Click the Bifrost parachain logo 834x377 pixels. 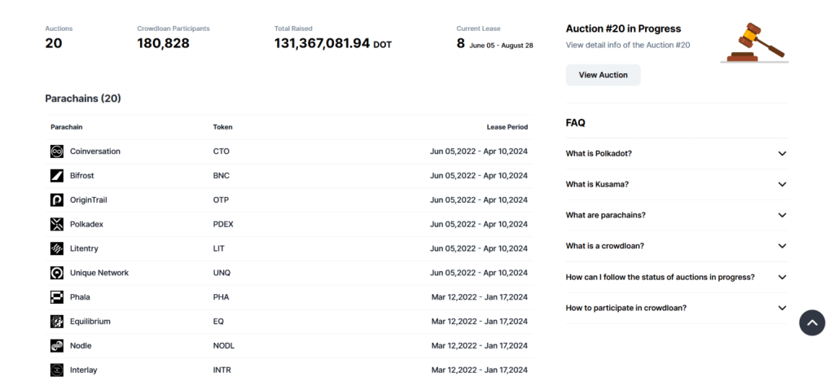pyautogui.click(x=57, y=176)
